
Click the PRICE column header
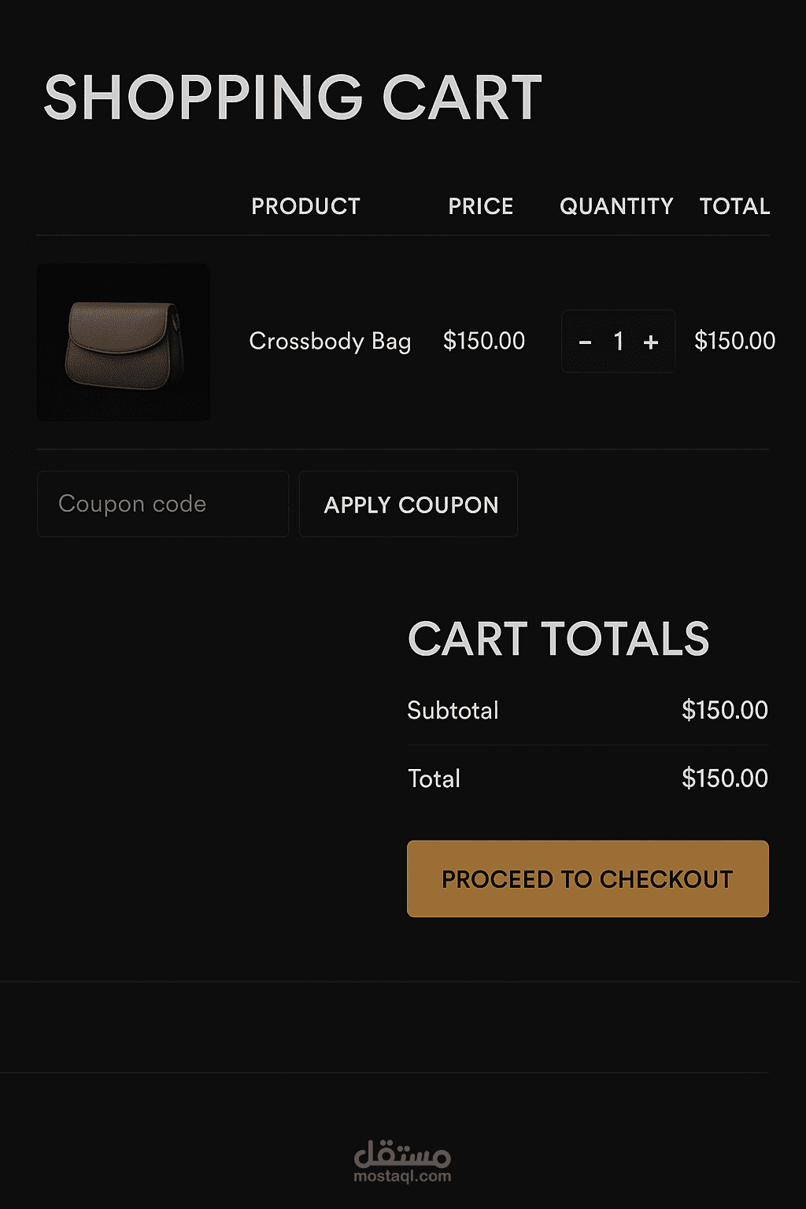pyautogui.click(x=480, y=206)
